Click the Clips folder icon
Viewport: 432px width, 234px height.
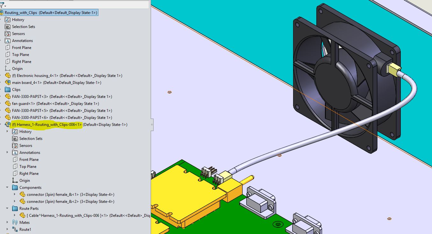[7, 89]
